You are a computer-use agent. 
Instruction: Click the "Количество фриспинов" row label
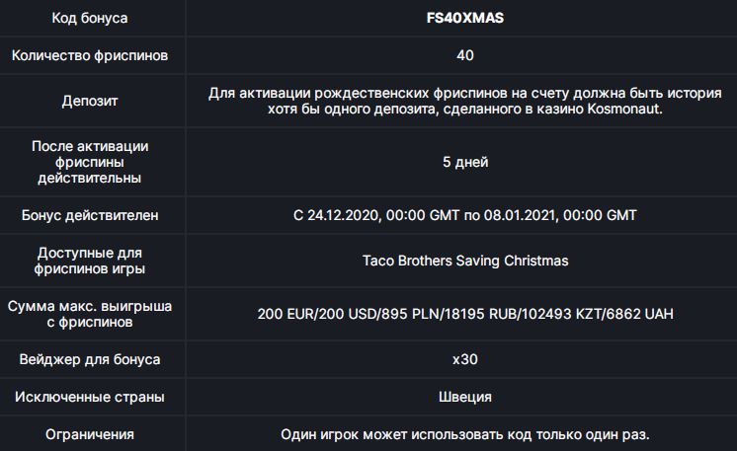(x=89, y=55)
